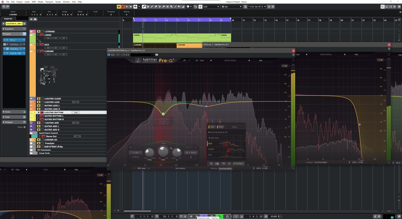Screen dimensions: 402x219
Task: Open 12 dB display range menu in Pro-Q 3
Action: pos(285,66)
